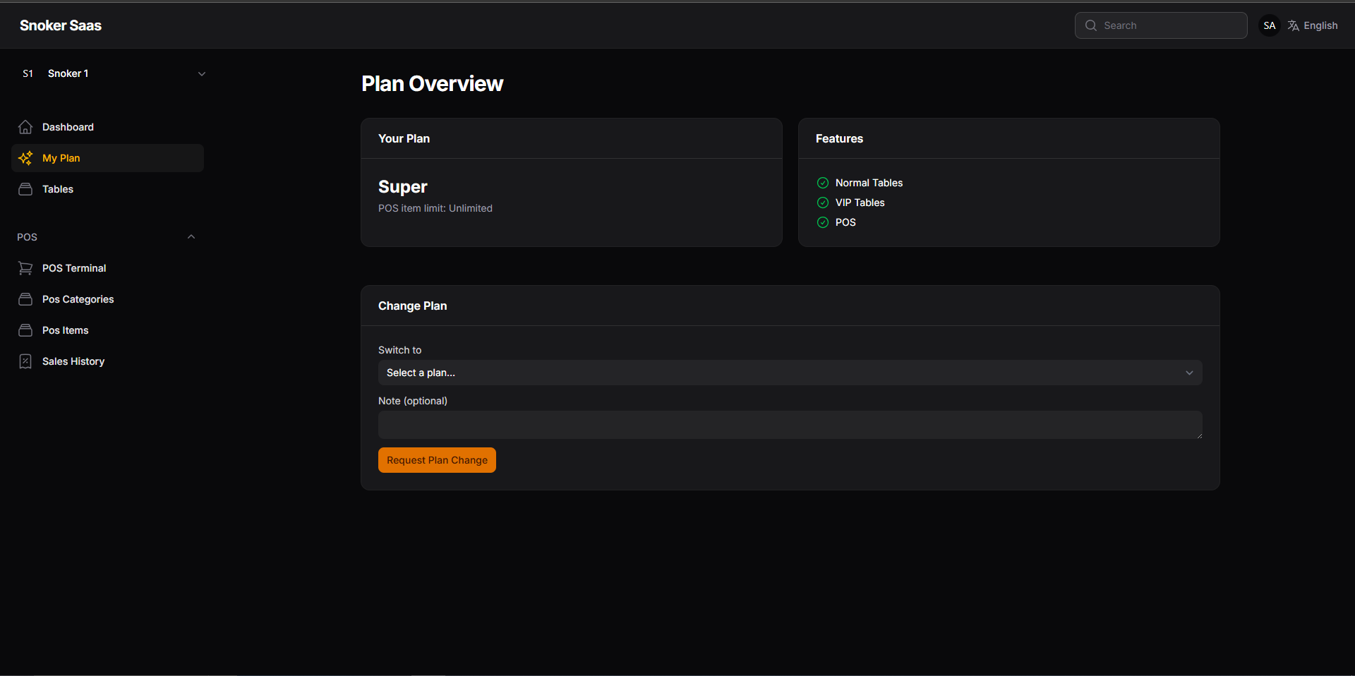This screenshot has height=676, width=1355.
Task: Click the Tables icon in sidebar
Action: (25, 189)
